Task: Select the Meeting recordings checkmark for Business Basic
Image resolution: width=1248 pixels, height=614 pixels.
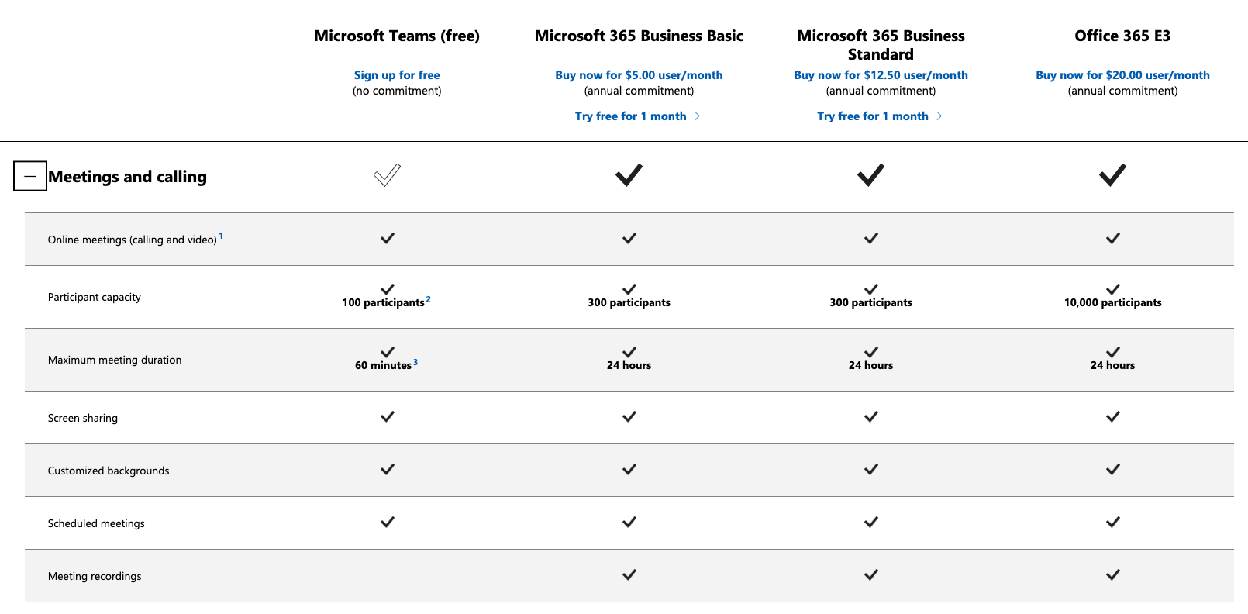Action: tap(629, 574)
